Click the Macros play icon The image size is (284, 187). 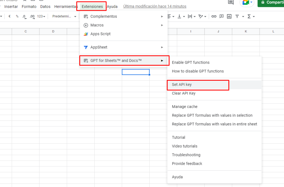pyautogui.click(x=86, y=25)
